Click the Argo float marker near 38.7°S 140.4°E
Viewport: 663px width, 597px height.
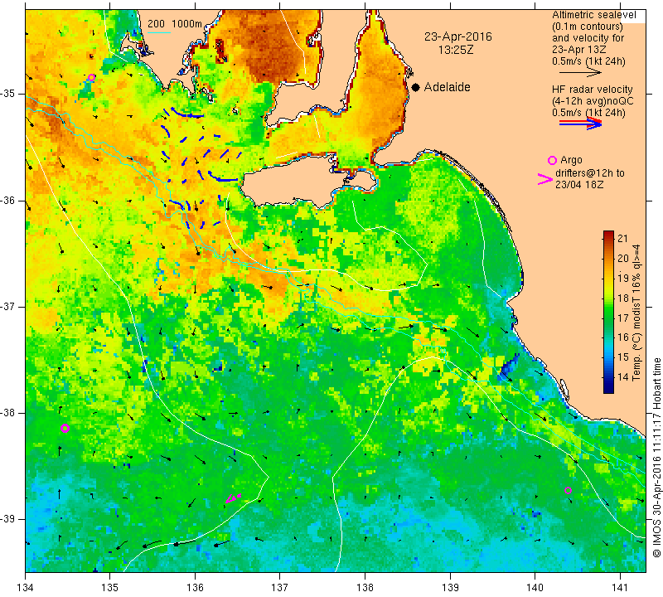pos(568,491)
